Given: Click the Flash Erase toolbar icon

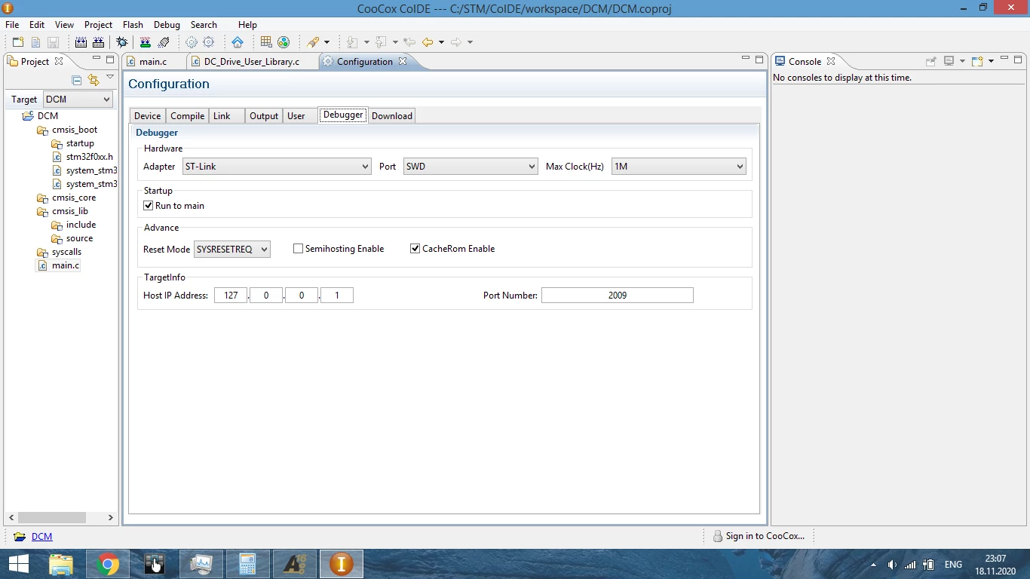Looking at the screenshot, I should pos(164,42).
